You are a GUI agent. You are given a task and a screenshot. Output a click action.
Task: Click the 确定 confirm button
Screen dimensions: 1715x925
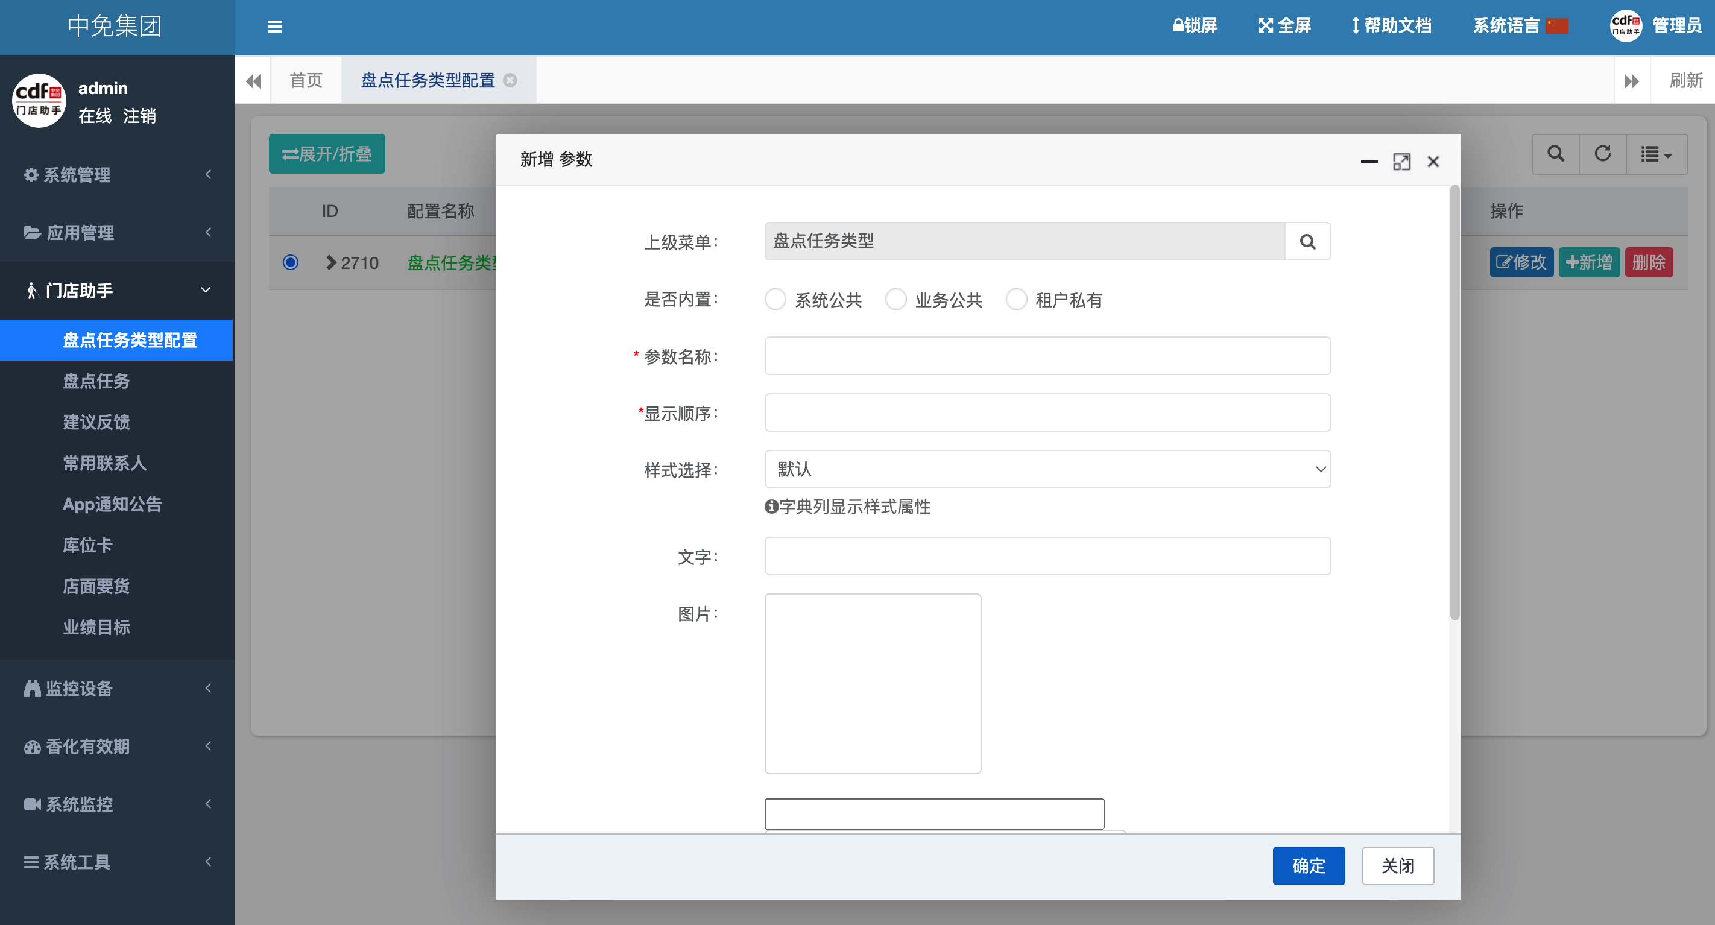1308,866
